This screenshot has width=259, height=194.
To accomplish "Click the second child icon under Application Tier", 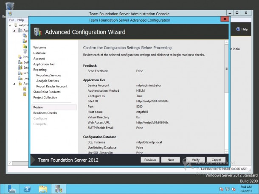I will [25, 41].
